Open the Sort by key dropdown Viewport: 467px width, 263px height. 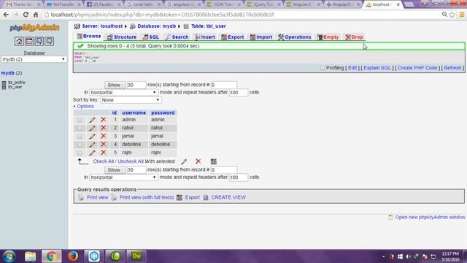pyautogui.click(x=131, y=100)
